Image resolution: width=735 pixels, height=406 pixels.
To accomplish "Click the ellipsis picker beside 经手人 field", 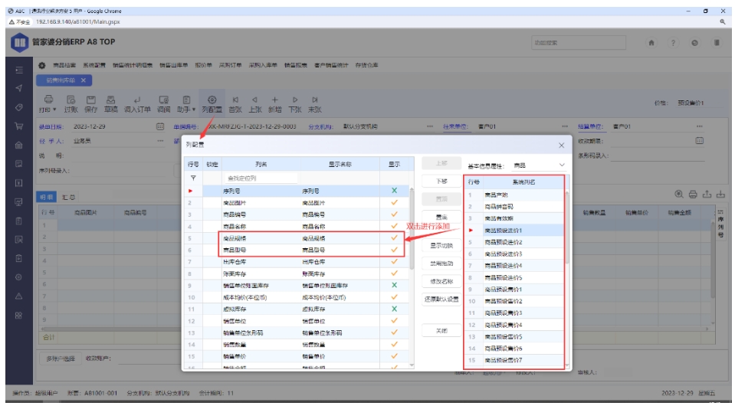I will [x=160, y=141].
